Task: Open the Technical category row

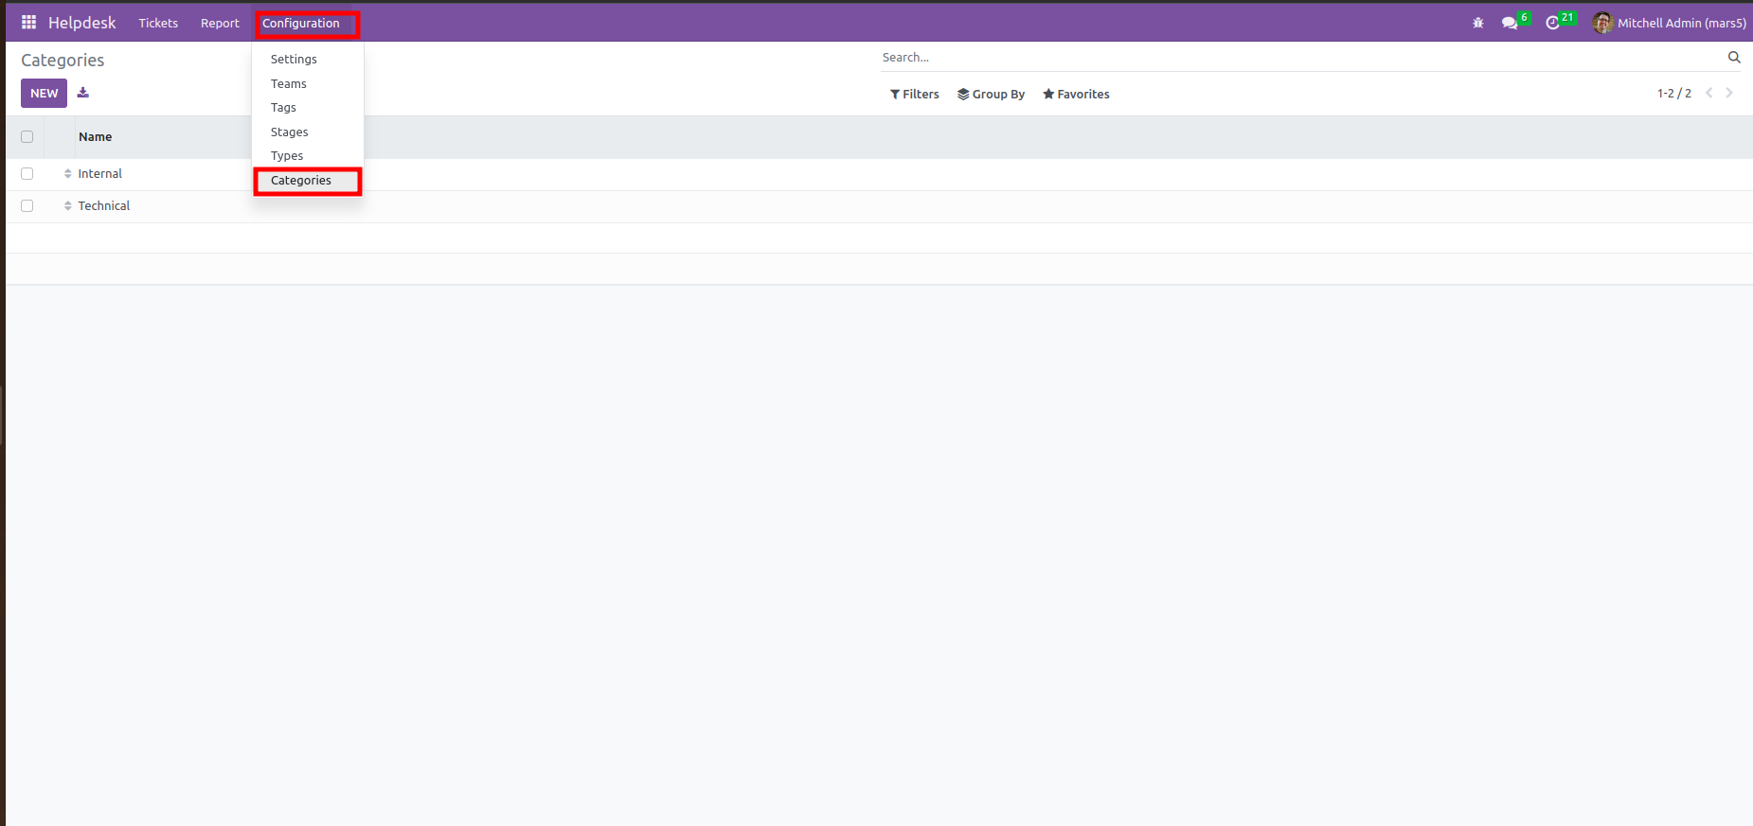Action: (879, 206)
